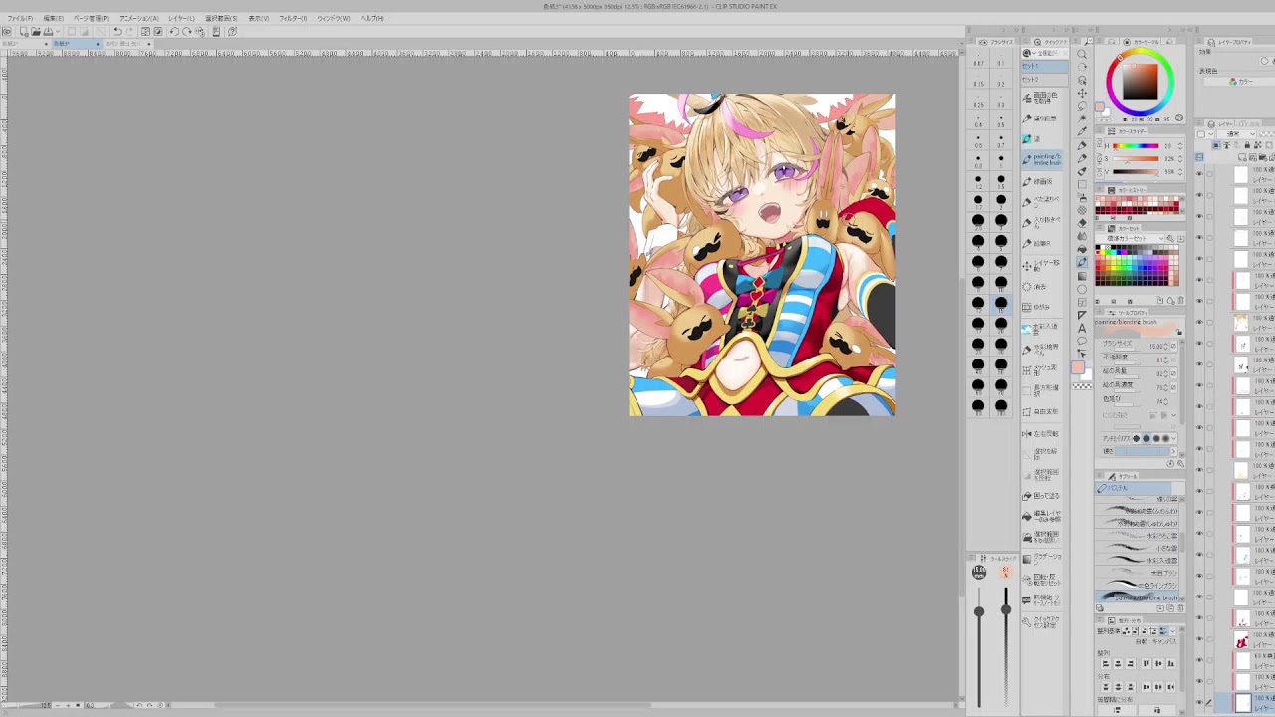
Task: Expand the 硬さ hardness setting arrow
Action: click(x=1175, y=451)
